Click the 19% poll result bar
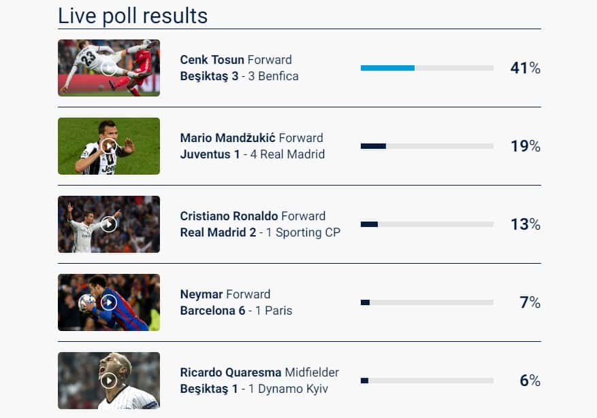The height and width of the screenshot is (418, 597). (x=427, y=146)
